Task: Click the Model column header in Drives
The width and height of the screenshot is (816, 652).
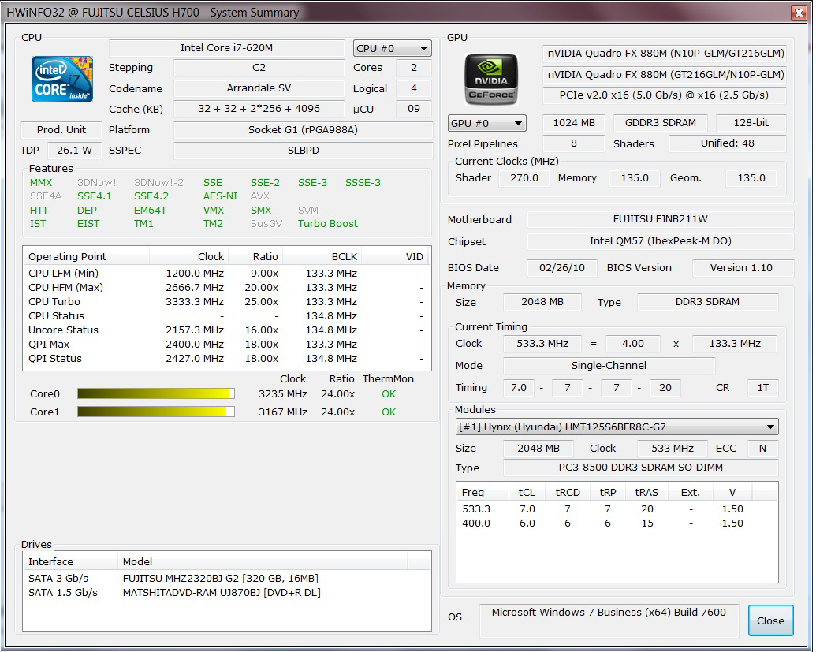Action: point(263,562)
